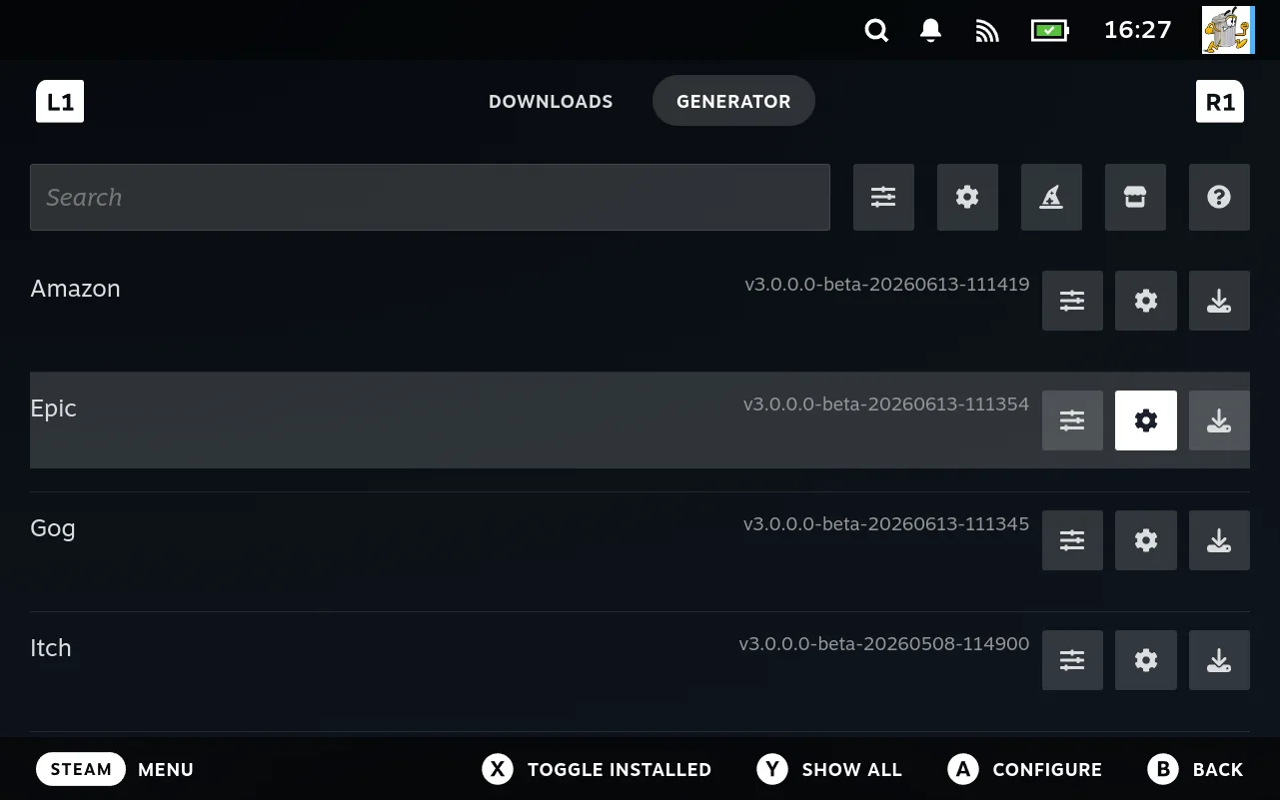Open the store icon button
This screenshot has width=1280, height=800.
pyautogui.click(x=1135, y=198)
